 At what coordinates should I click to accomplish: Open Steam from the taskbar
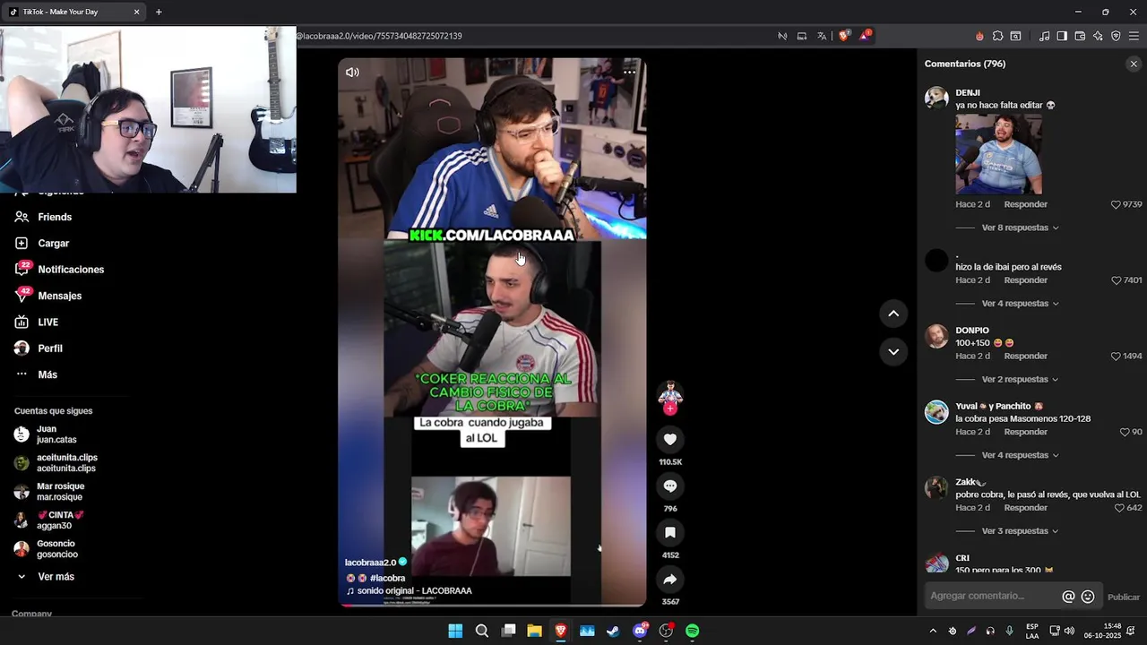pos(613,631)
